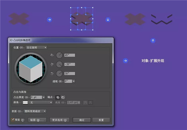Click the 凸出与斜角 section label
Screen dimensions: 187x130
tap(20, 92)
